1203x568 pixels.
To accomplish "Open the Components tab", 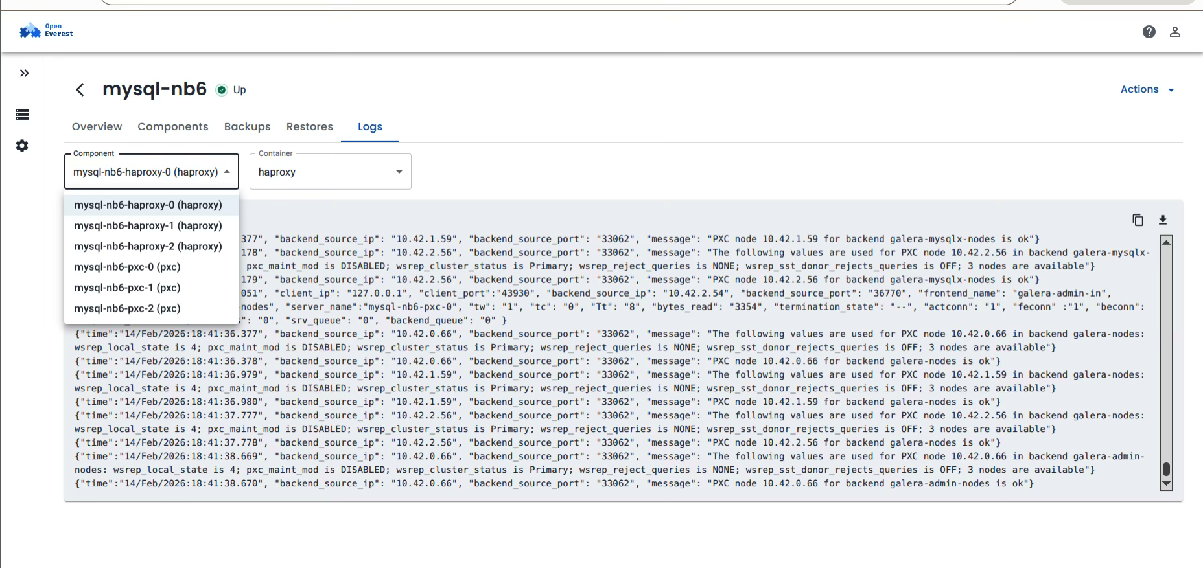I will pos(172,127).
